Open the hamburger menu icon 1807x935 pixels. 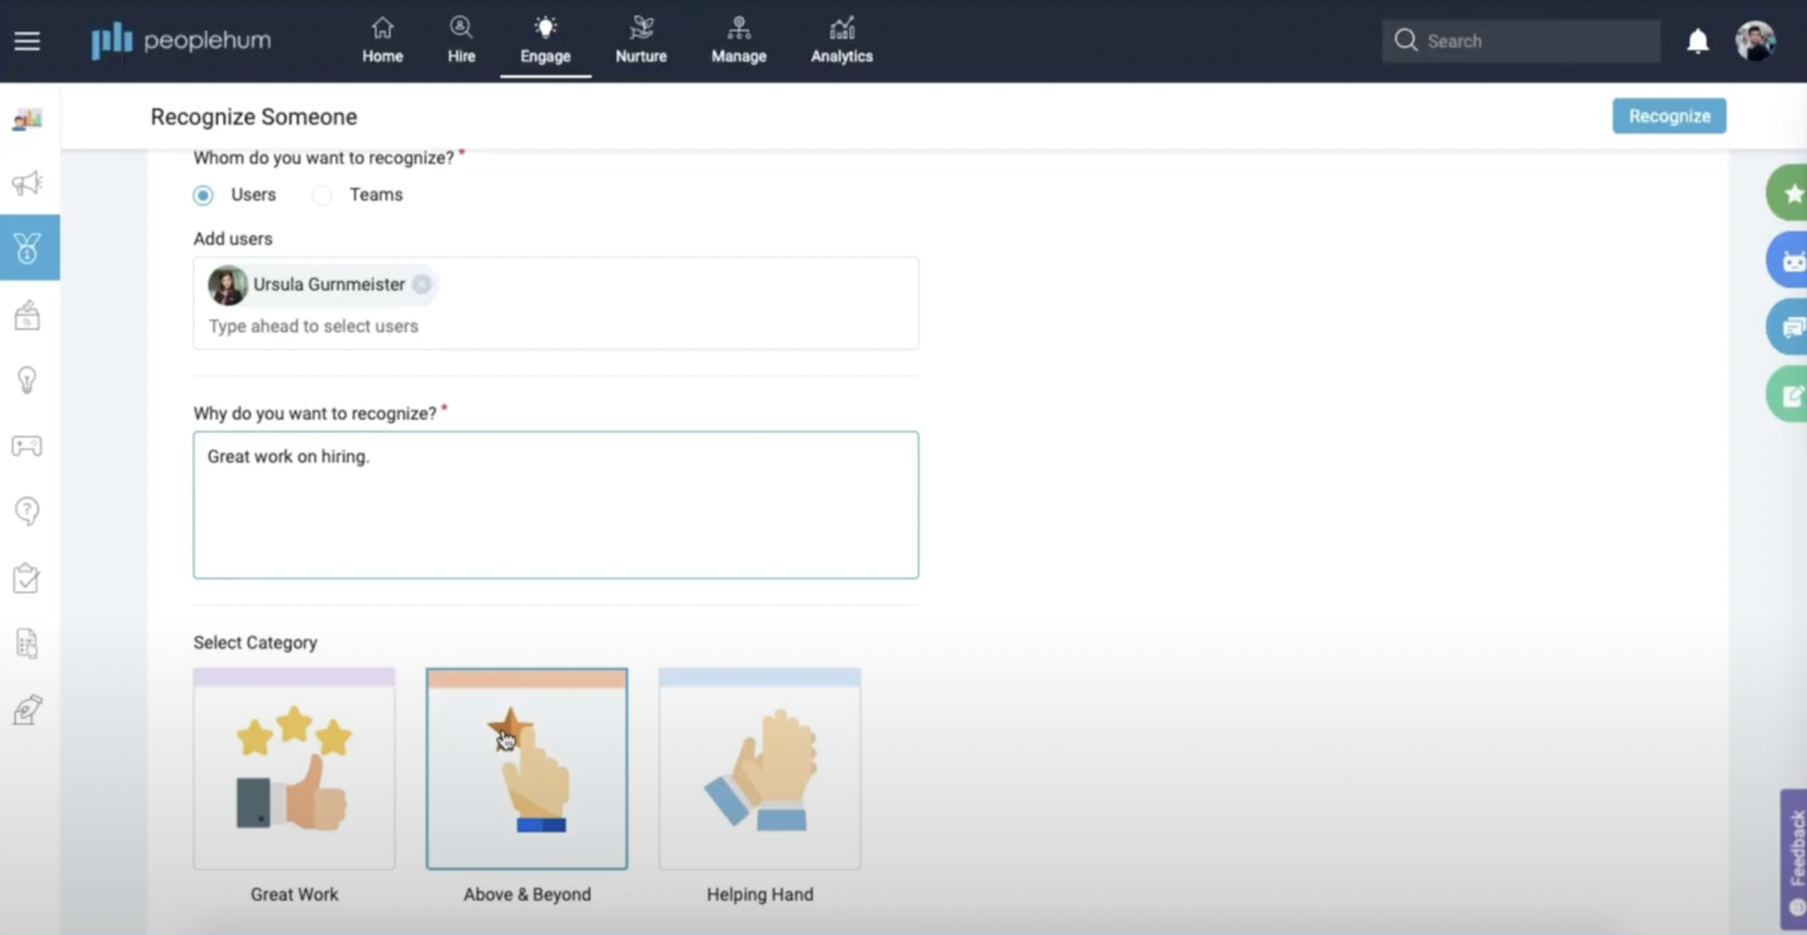click(27, 41)
